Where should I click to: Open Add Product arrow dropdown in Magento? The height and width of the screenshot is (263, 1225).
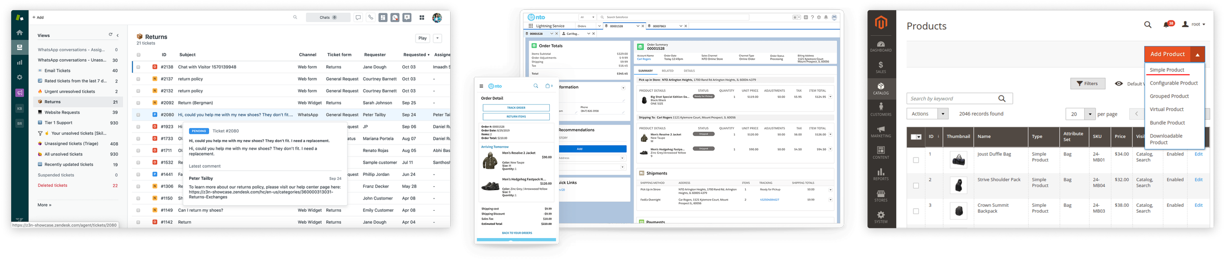[1198, 54]
